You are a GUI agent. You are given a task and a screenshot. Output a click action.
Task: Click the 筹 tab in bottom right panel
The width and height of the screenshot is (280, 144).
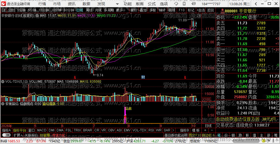[276, 135]
